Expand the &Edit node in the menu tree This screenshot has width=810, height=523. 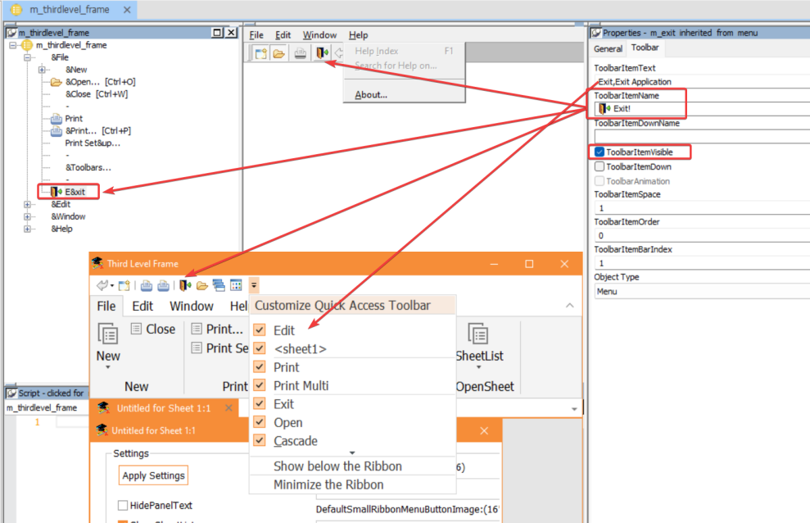[x=28, y=204]
